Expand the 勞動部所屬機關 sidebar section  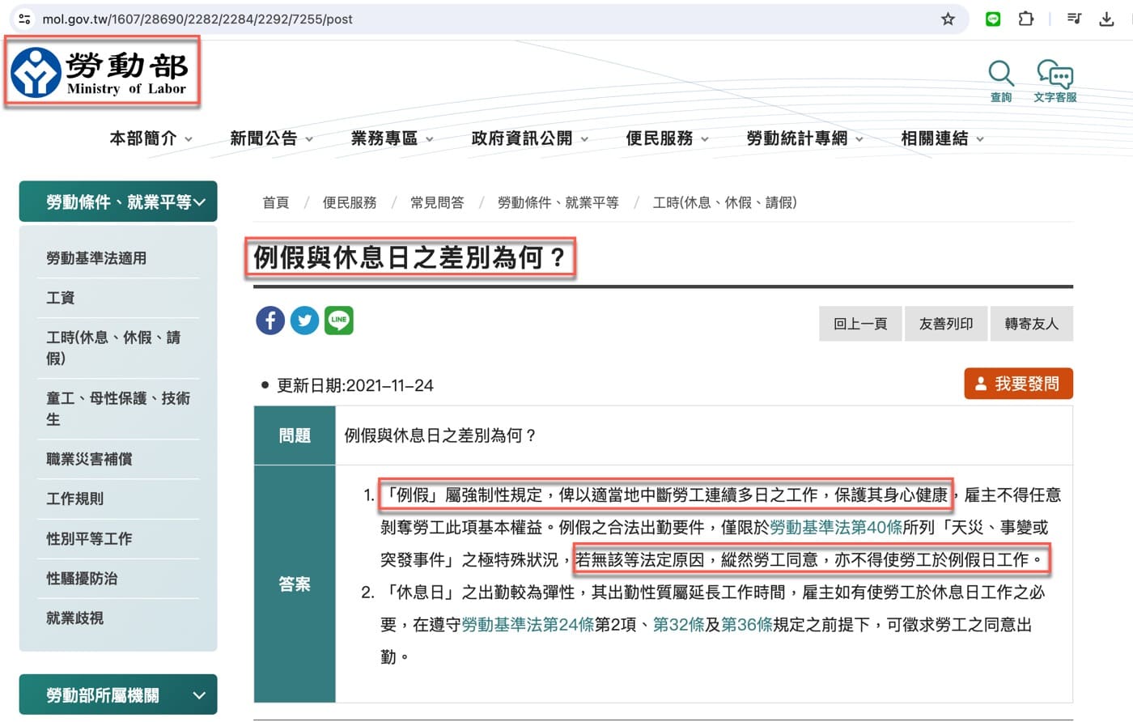(118, 694)
